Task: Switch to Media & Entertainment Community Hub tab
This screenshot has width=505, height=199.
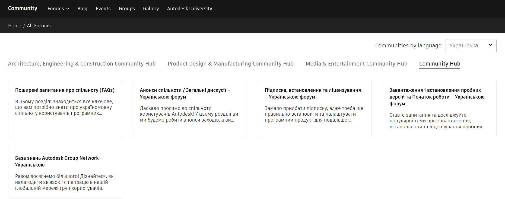Action: pyautogui.click(x=356, y=64)
